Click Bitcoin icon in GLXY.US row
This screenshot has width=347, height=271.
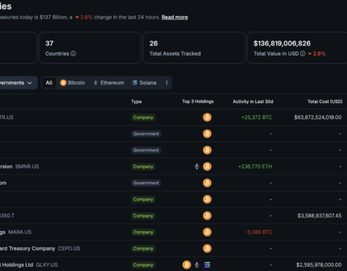187,265
